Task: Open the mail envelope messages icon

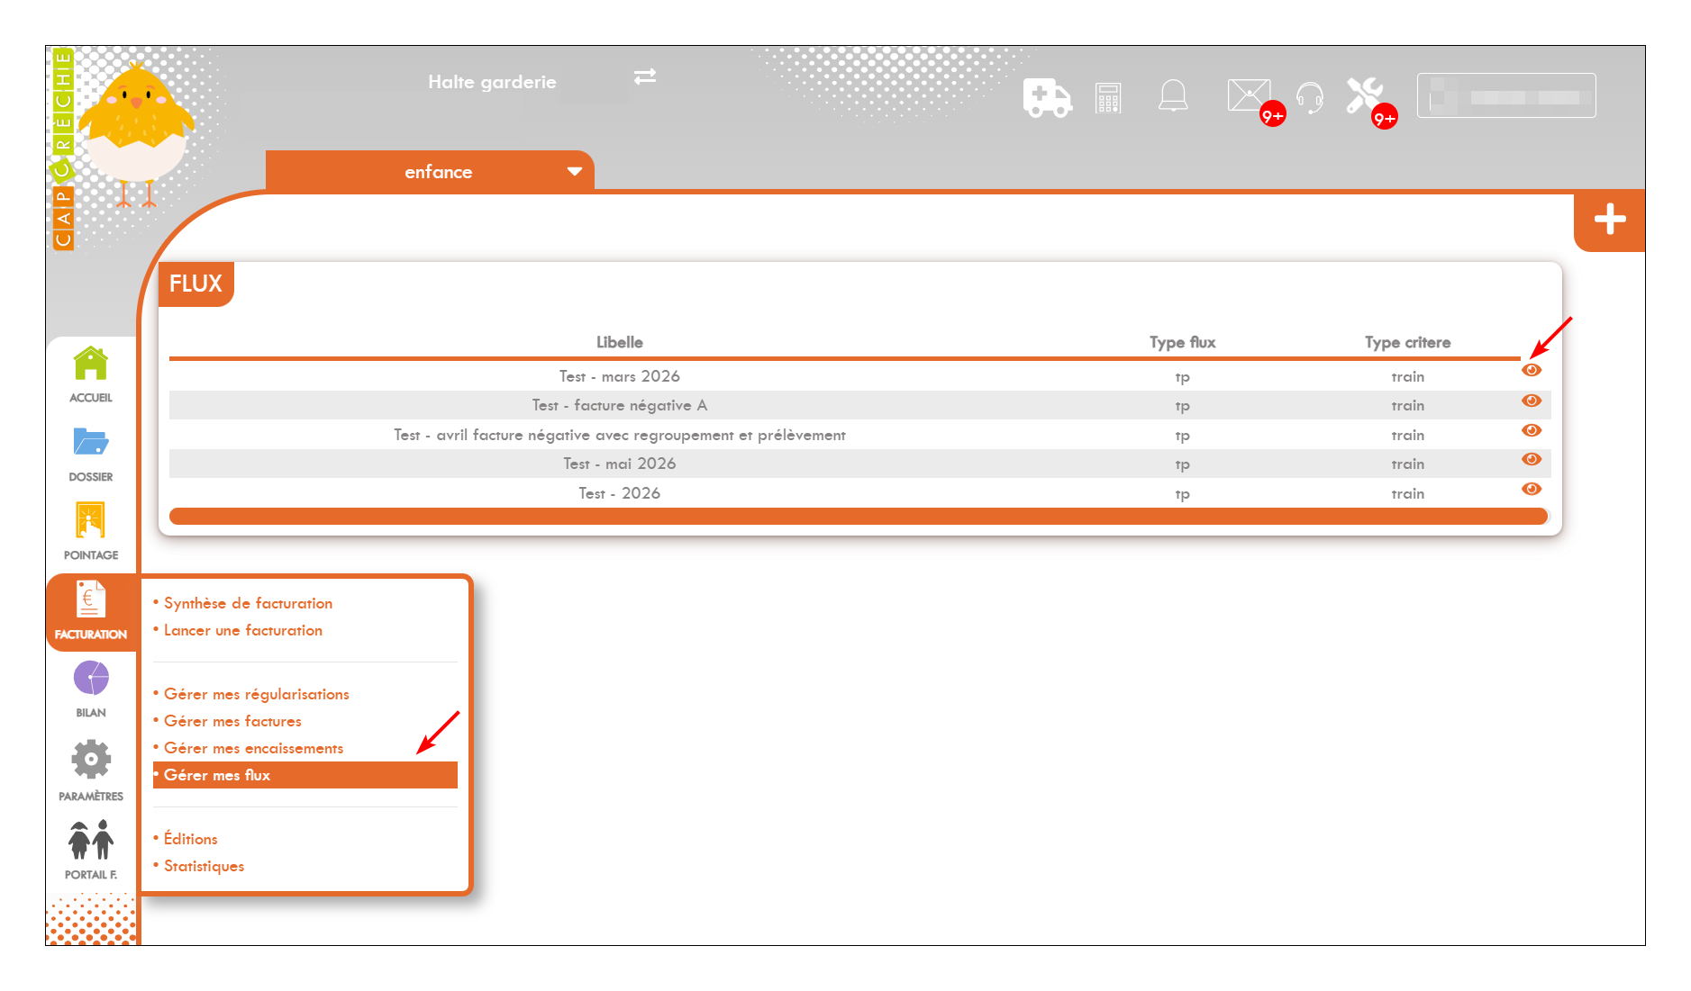Action: coord(1250,95)
